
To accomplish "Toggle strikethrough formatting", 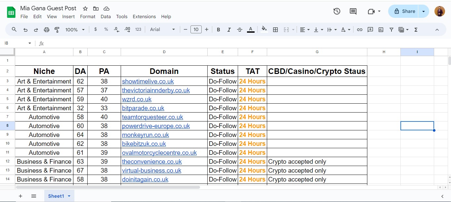I will tap(240, 30).
